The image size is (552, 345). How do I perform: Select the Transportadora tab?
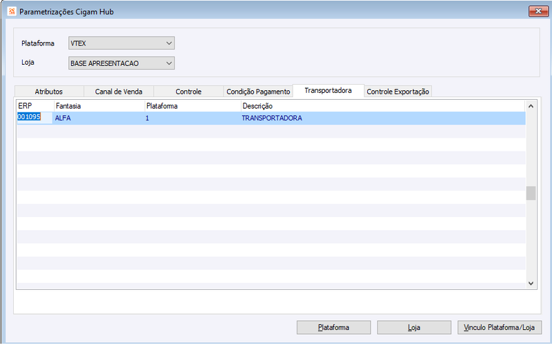click(x=328, y=91)
